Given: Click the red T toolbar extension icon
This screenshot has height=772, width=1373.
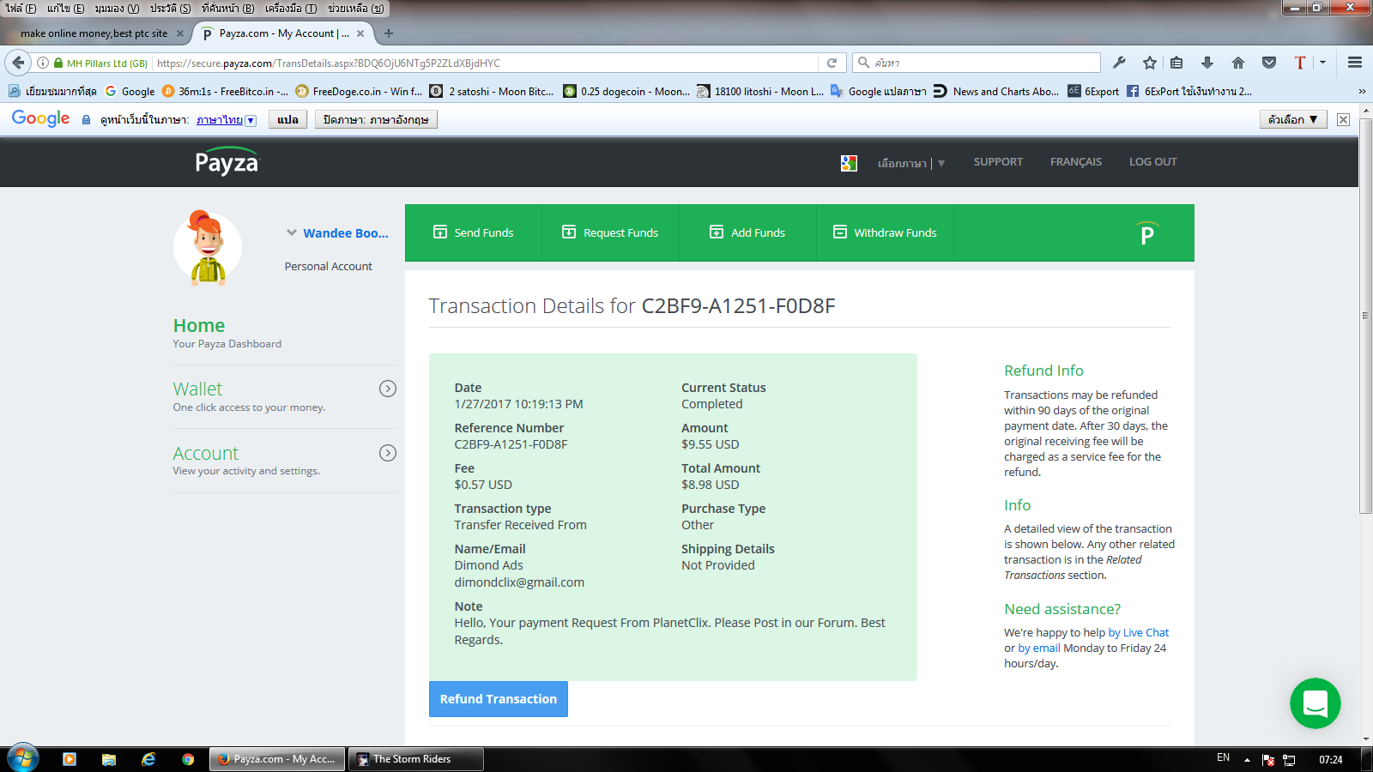Looking at the screenshot, I should (1300, 63).
